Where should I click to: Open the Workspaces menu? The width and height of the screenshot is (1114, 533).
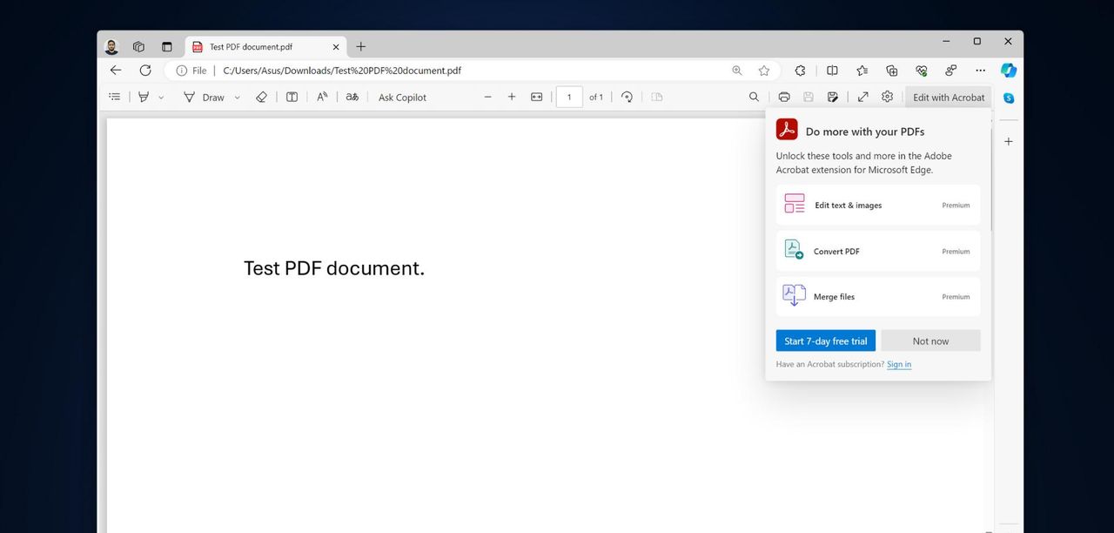138,47
